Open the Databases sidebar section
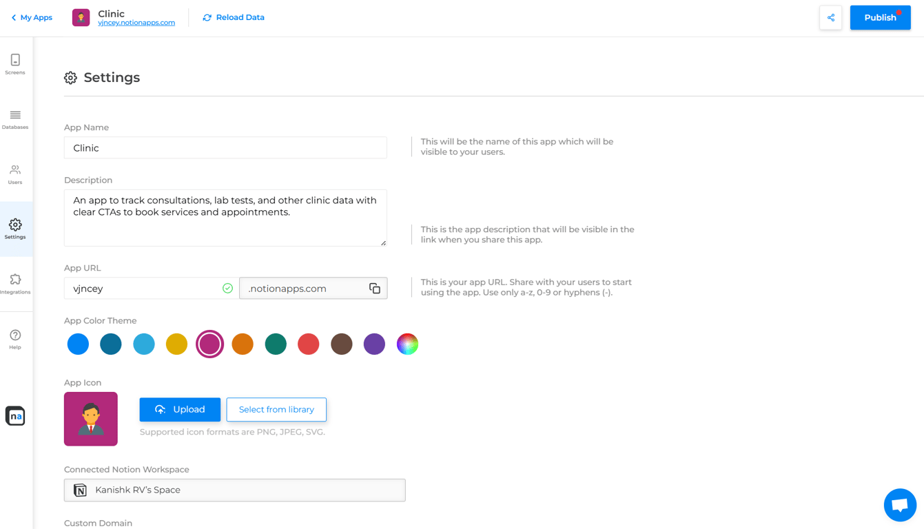Viewport: 924px width, 529px height. 15,119
